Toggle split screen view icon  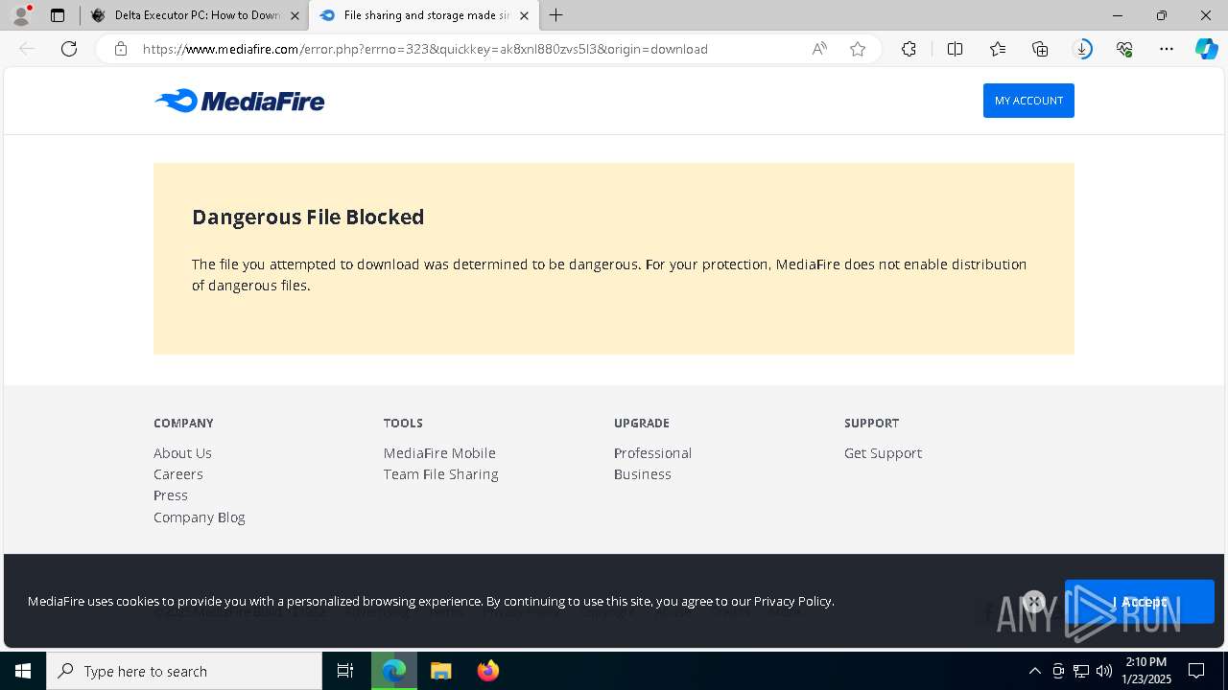[x=955, y=49]
